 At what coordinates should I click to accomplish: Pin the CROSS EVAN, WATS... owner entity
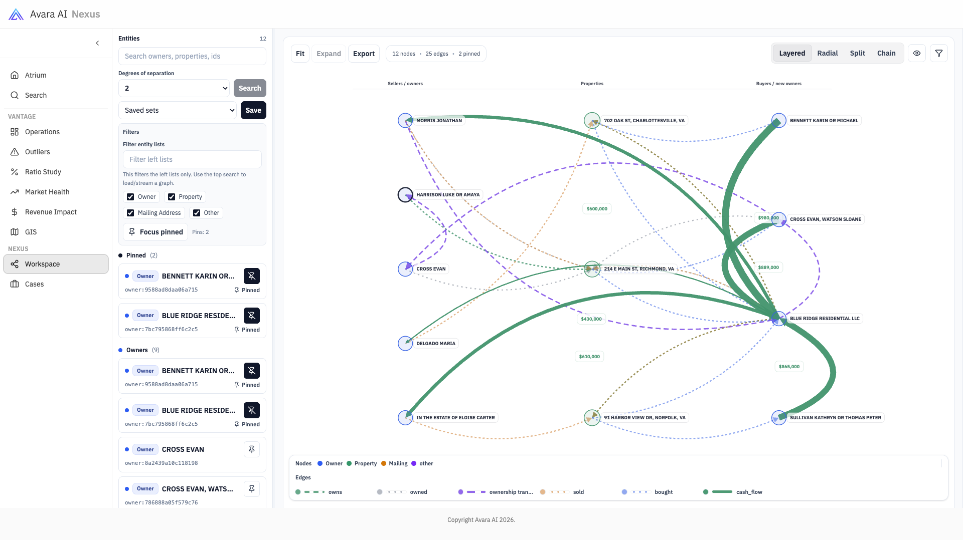coord(251,489)
